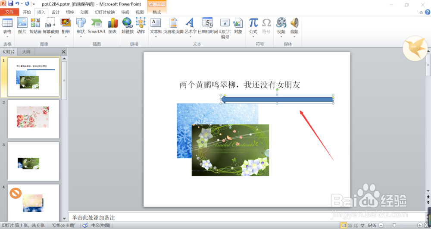This screenshot has width=431, height=229.
Task: Switch to the 开始 Home tab
Action: click(27, 12)
